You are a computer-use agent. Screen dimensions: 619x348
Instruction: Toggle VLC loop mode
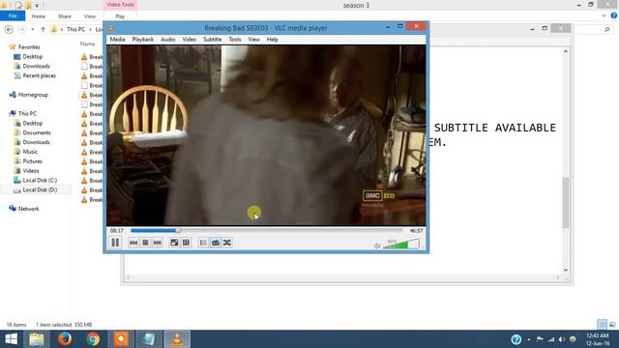(215, 243)
